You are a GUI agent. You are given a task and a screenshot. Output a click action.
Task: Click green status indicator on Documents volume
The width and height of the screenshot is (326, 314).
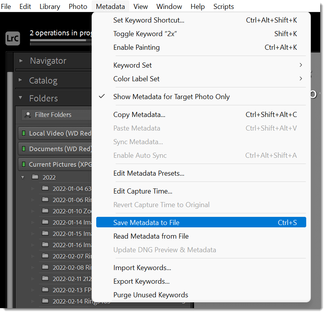pos(24,149)
